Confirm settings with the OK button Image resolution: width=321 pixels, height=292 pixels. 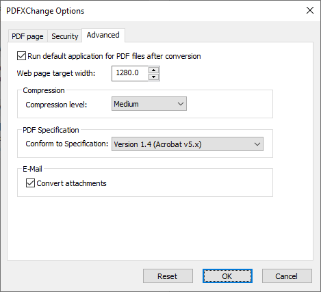[x=227, y=276]
